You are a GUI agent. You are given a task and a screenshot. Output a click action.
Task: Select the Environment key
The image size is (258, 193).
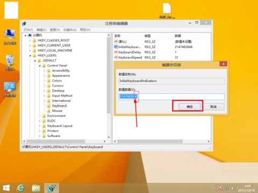pyautogui.click(x=56, y=116)
